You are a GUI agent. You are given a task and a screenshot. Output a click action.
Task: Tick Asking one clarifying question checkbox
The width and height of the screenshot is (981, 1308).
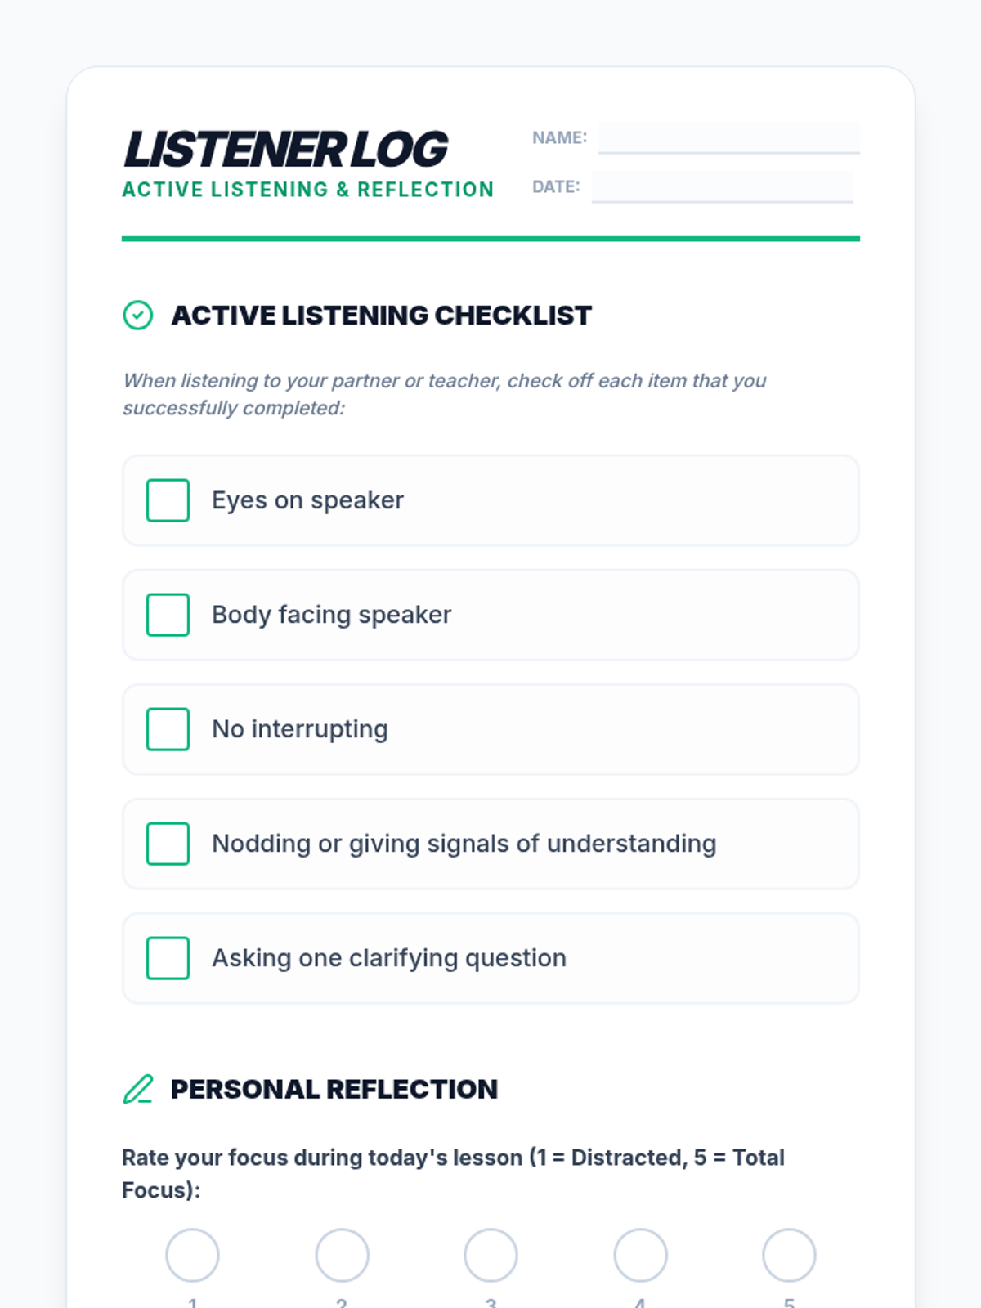click(168, 958)
